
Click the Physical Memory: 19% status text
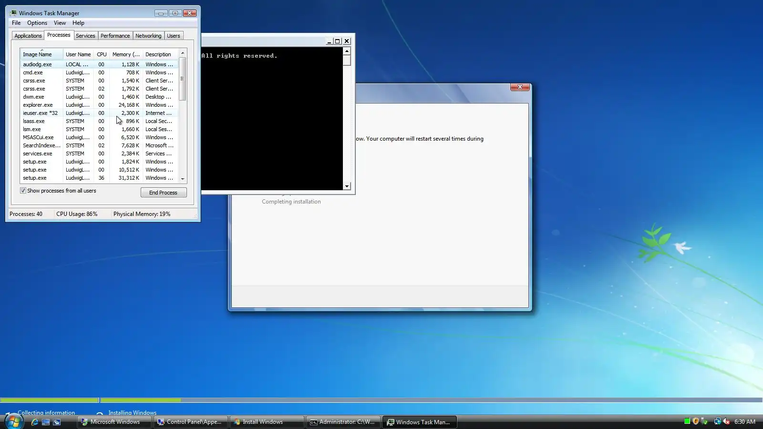tap(142, 214)
